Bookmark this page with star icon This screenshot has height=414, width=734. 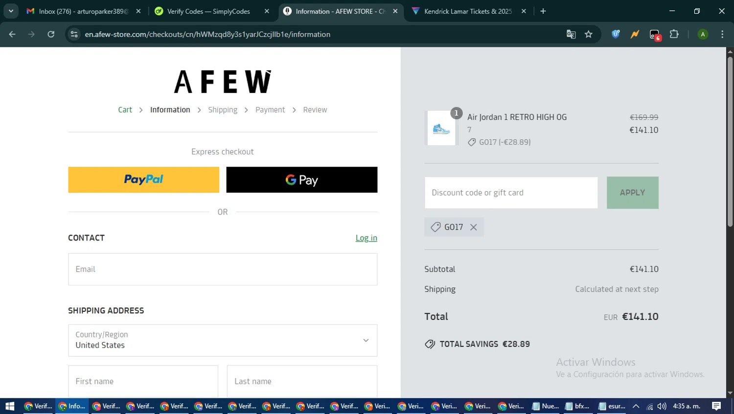[589, 34]
